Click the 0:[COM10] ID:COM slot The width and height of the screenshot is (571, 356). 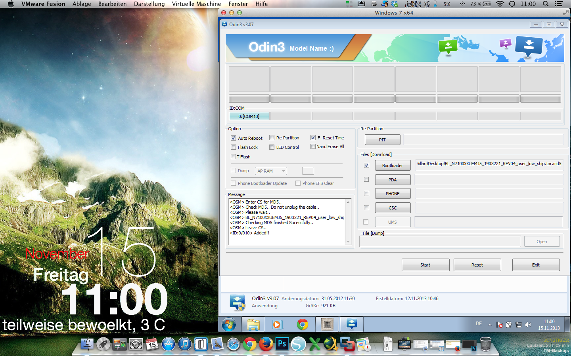[x=249, y=116]
